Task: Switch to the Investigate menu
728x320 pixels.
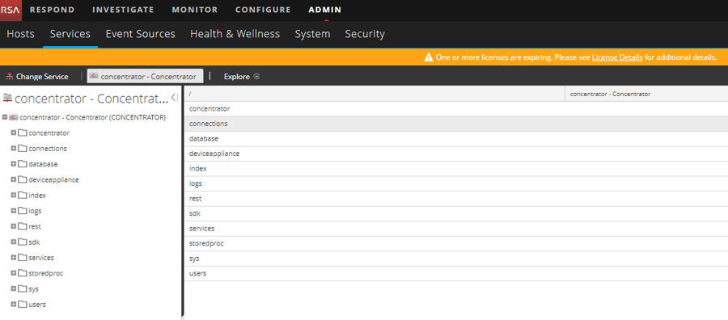Action: 123,10
